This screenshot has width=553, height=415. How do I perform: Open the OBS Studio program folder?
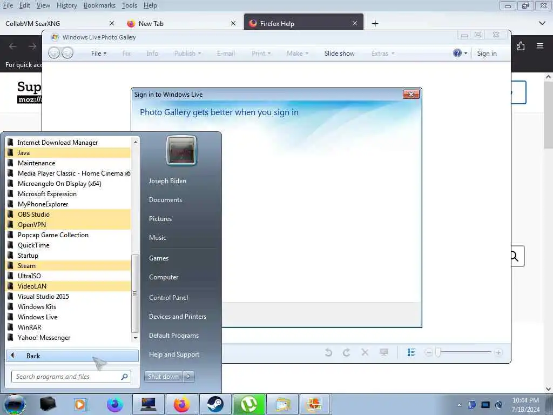click(x=69, y=214)
